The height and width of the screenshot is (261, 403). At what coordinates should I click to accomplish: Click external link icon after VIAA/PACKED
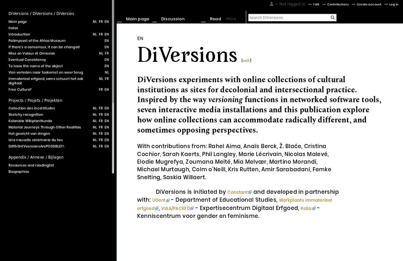(192, 209)
